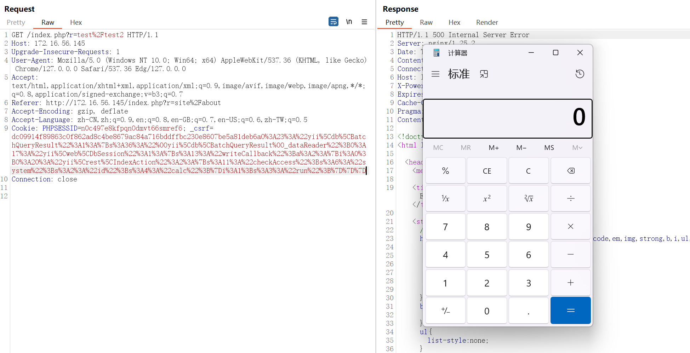Toggle word wrap icon in Request panel

click(333, 22)
